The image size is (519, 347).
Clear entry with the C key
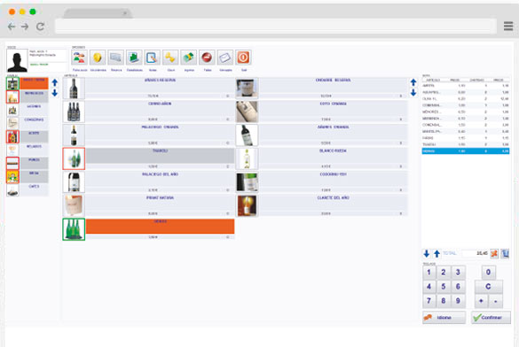pos(488,287)
